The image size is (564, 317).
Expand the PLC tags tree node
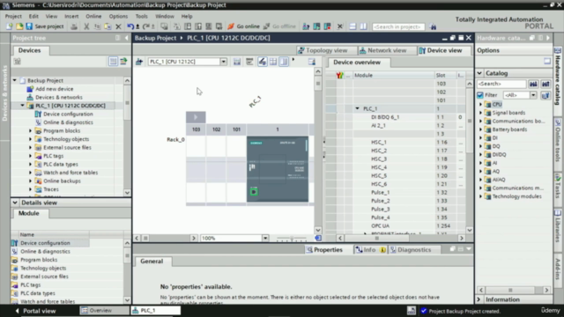[x=31, y=156]
